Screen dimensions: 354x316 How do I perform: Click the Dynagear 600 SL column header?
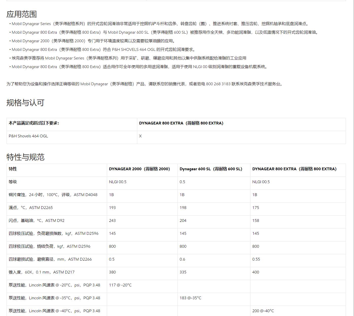214,170
